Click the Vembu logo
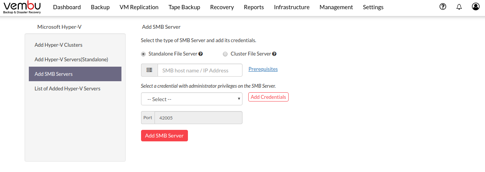485x172 pixels. (22, 7)
